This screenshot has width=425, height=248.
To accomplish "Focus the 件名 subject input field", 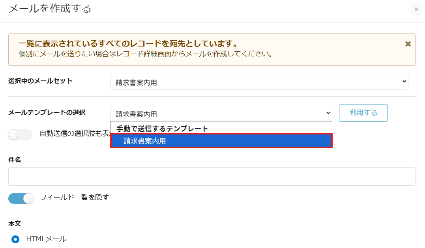I will coord(212,176).
